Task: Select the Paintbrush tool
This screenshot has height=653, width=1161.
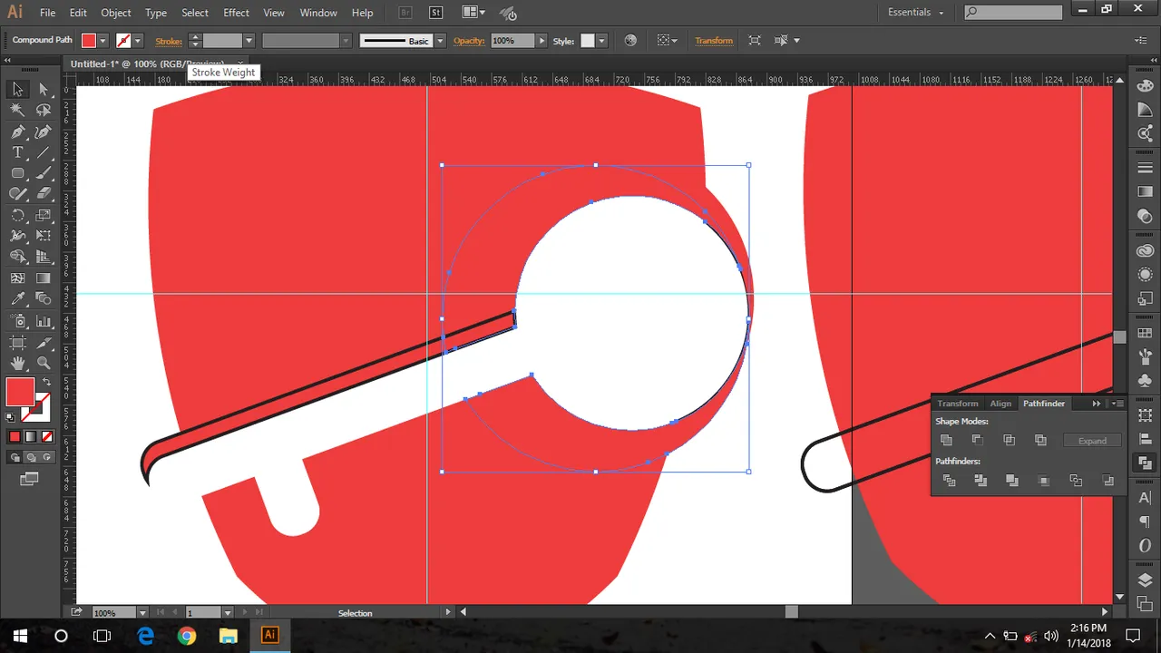Action: [x=44, y=173]
